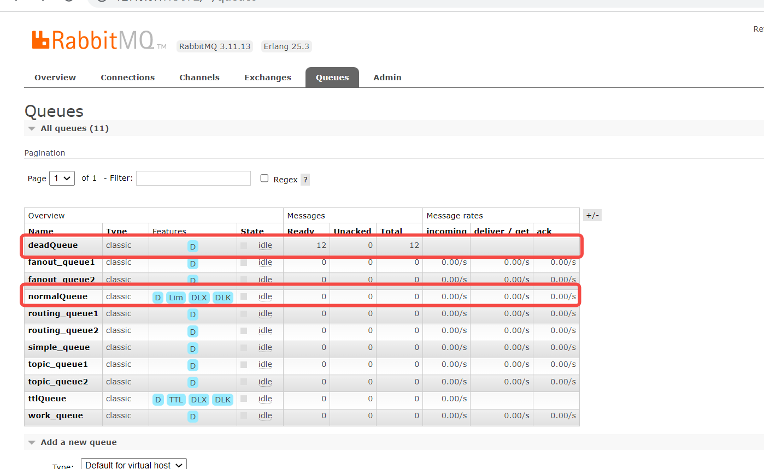Click the Erlang 25.3 version label
764x469 pixels.
tap(286, 46)
